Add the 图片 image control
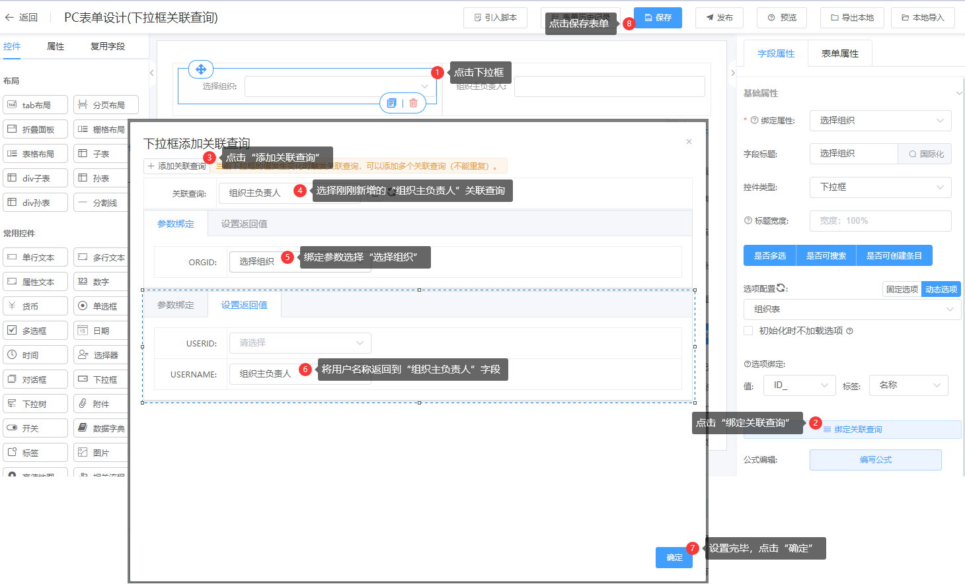The image size is (965, 584). pos(101,453)
